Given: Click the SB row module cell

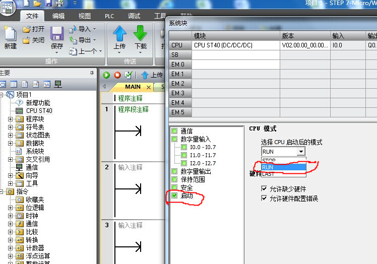Looking at the screenshot, I should tap(236, 55).
